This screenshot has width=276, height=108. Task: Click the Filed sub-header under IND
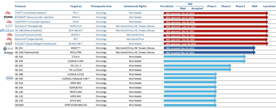click(x=183, y=8)
